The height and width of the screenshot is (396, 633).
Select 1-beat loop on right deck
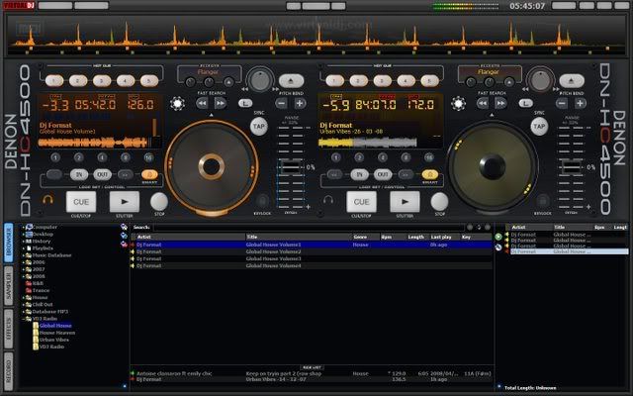[336, 157]
